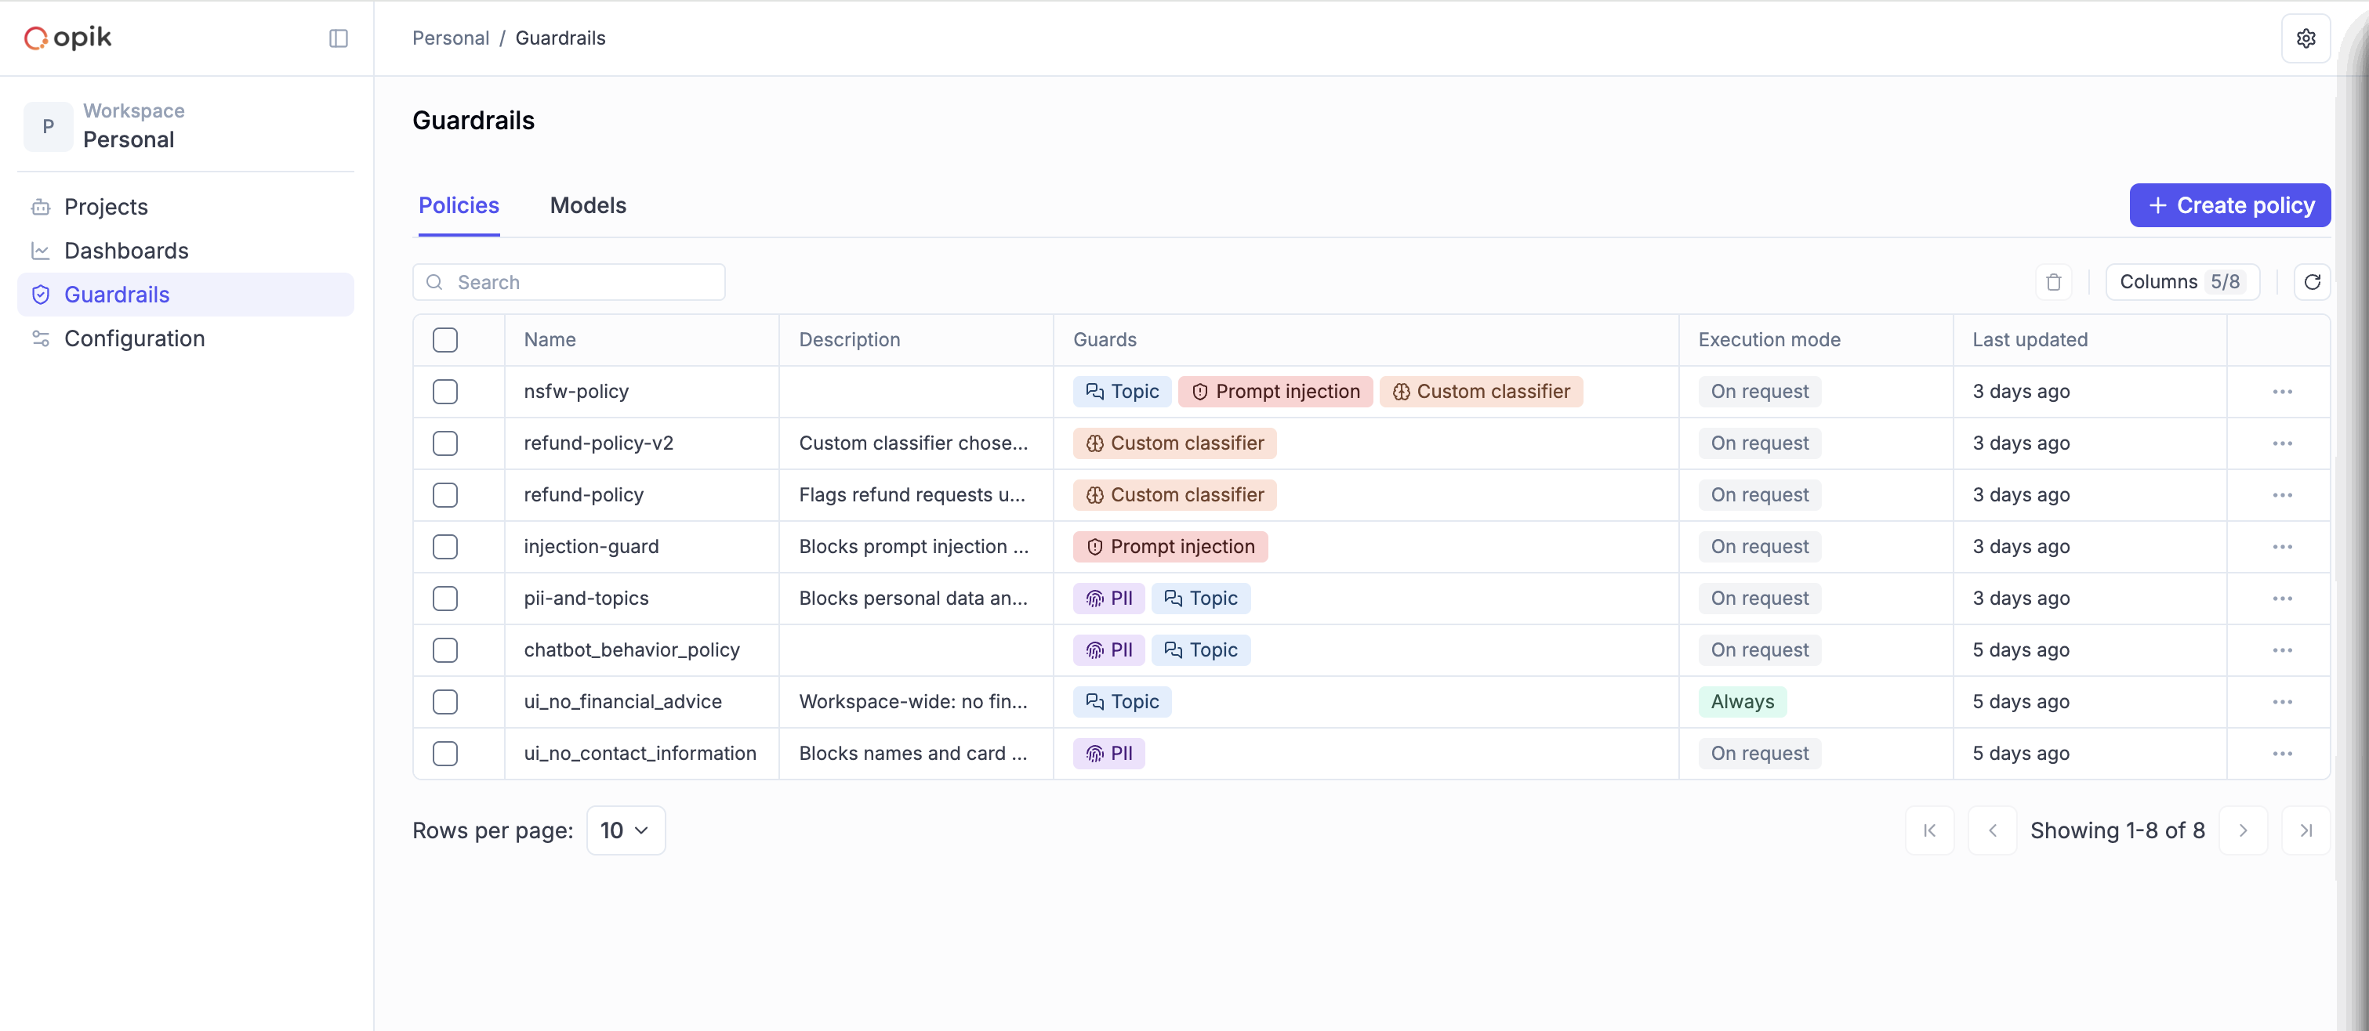Open actions menu for nsfw-policy row
2369x1031 pixels.
(x=2282, y=392)
